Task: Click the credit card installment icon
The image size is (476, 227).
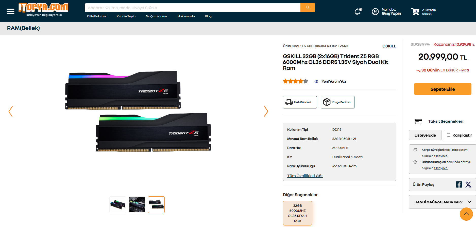Action: 419,122
